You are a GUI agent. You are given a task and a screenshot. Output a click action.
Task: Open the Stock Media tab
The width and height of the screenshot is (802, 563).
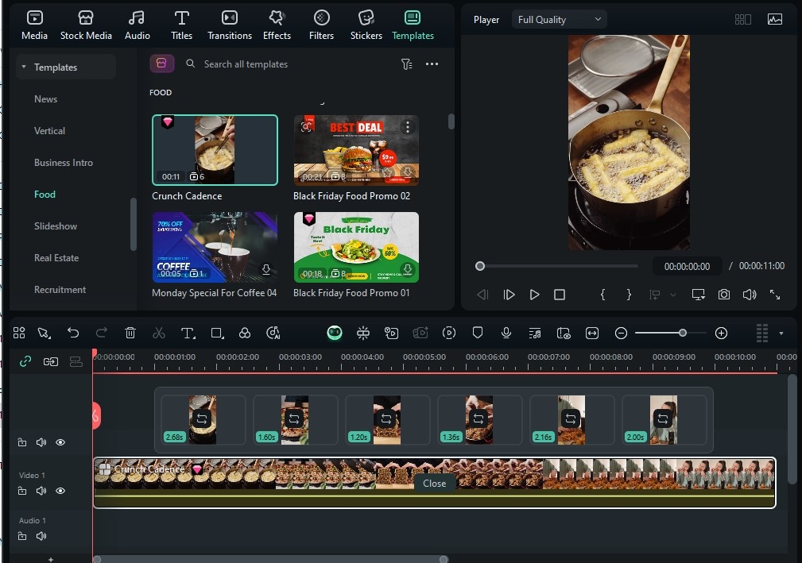86,25
